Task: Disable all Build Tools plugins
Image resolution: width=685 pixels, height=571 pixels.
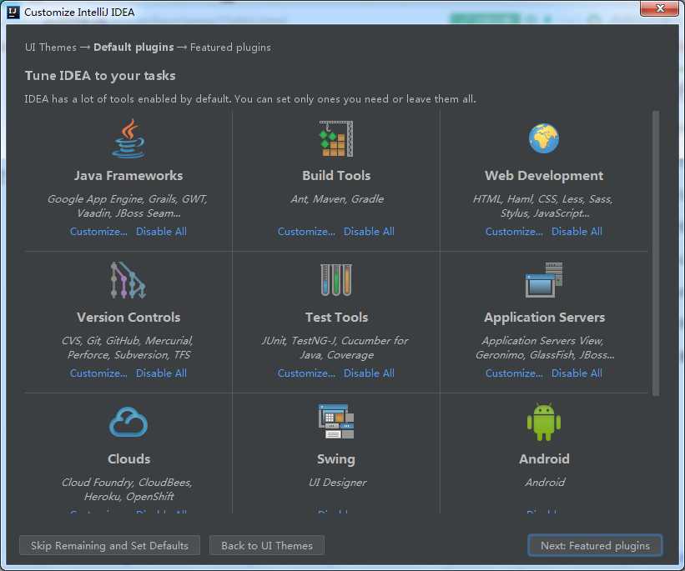Action: (369, 232)
